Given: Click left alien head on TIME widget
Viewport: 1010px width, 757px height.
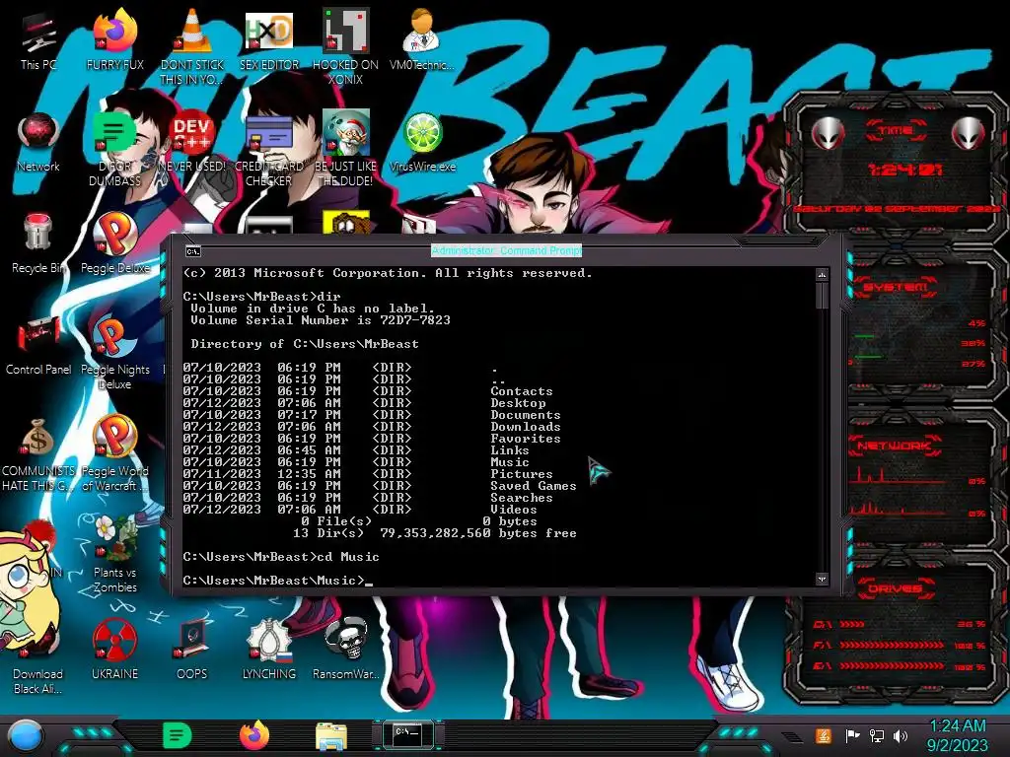Looking at the screenshot, I should point(829,133).
